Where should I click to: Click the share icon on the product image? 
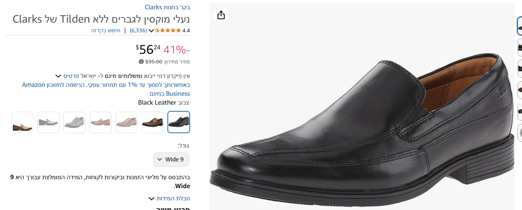coord(221,15)
